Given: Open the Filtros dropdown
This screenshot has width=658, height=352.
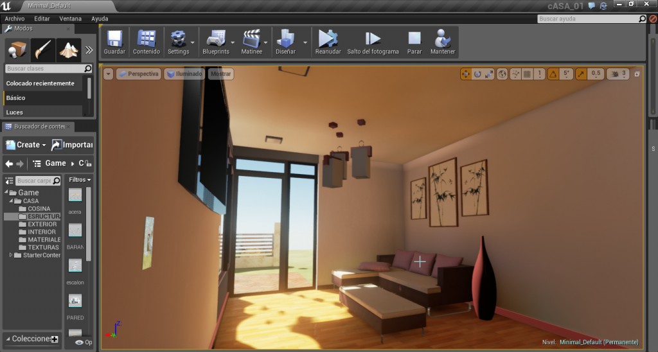Looking at the screenshot, I should pos(79,180).
